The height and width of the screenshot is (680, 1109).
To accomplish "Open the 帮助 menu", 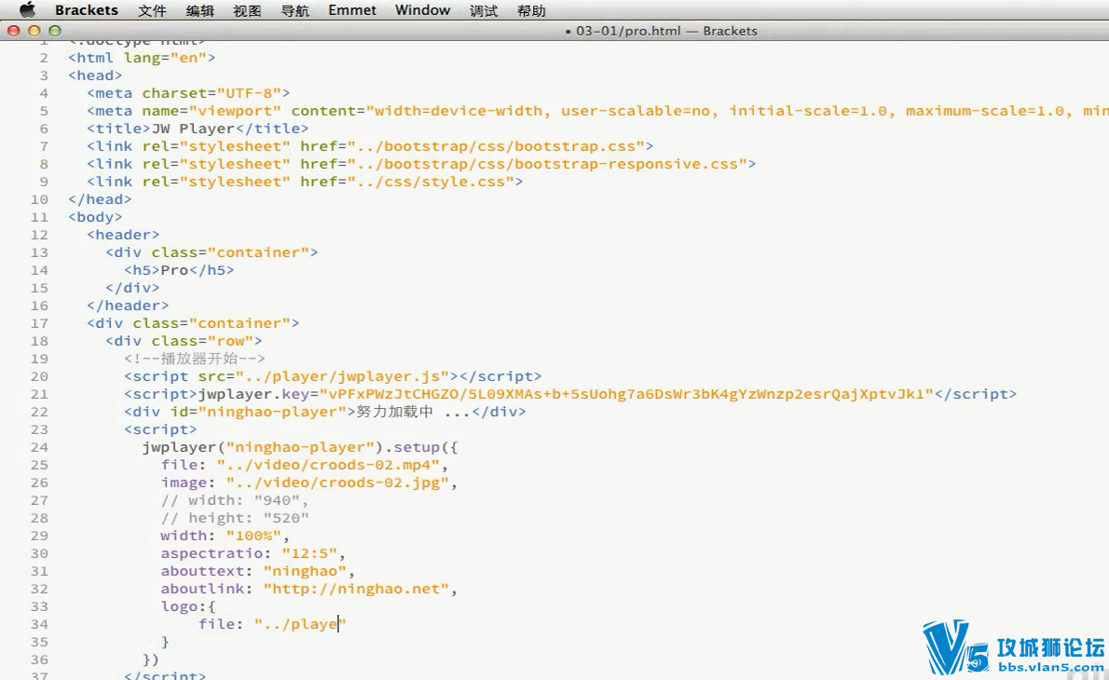I will pos(531,10).
